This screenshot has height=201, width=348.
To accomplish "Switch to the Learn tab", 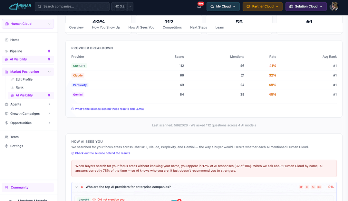I will click(220, 27).
